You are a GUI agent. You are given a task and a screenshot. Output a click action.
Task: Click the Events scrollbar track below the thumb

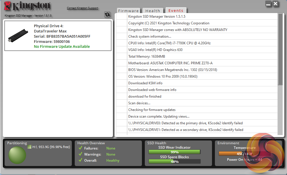(x=280, y=110)
